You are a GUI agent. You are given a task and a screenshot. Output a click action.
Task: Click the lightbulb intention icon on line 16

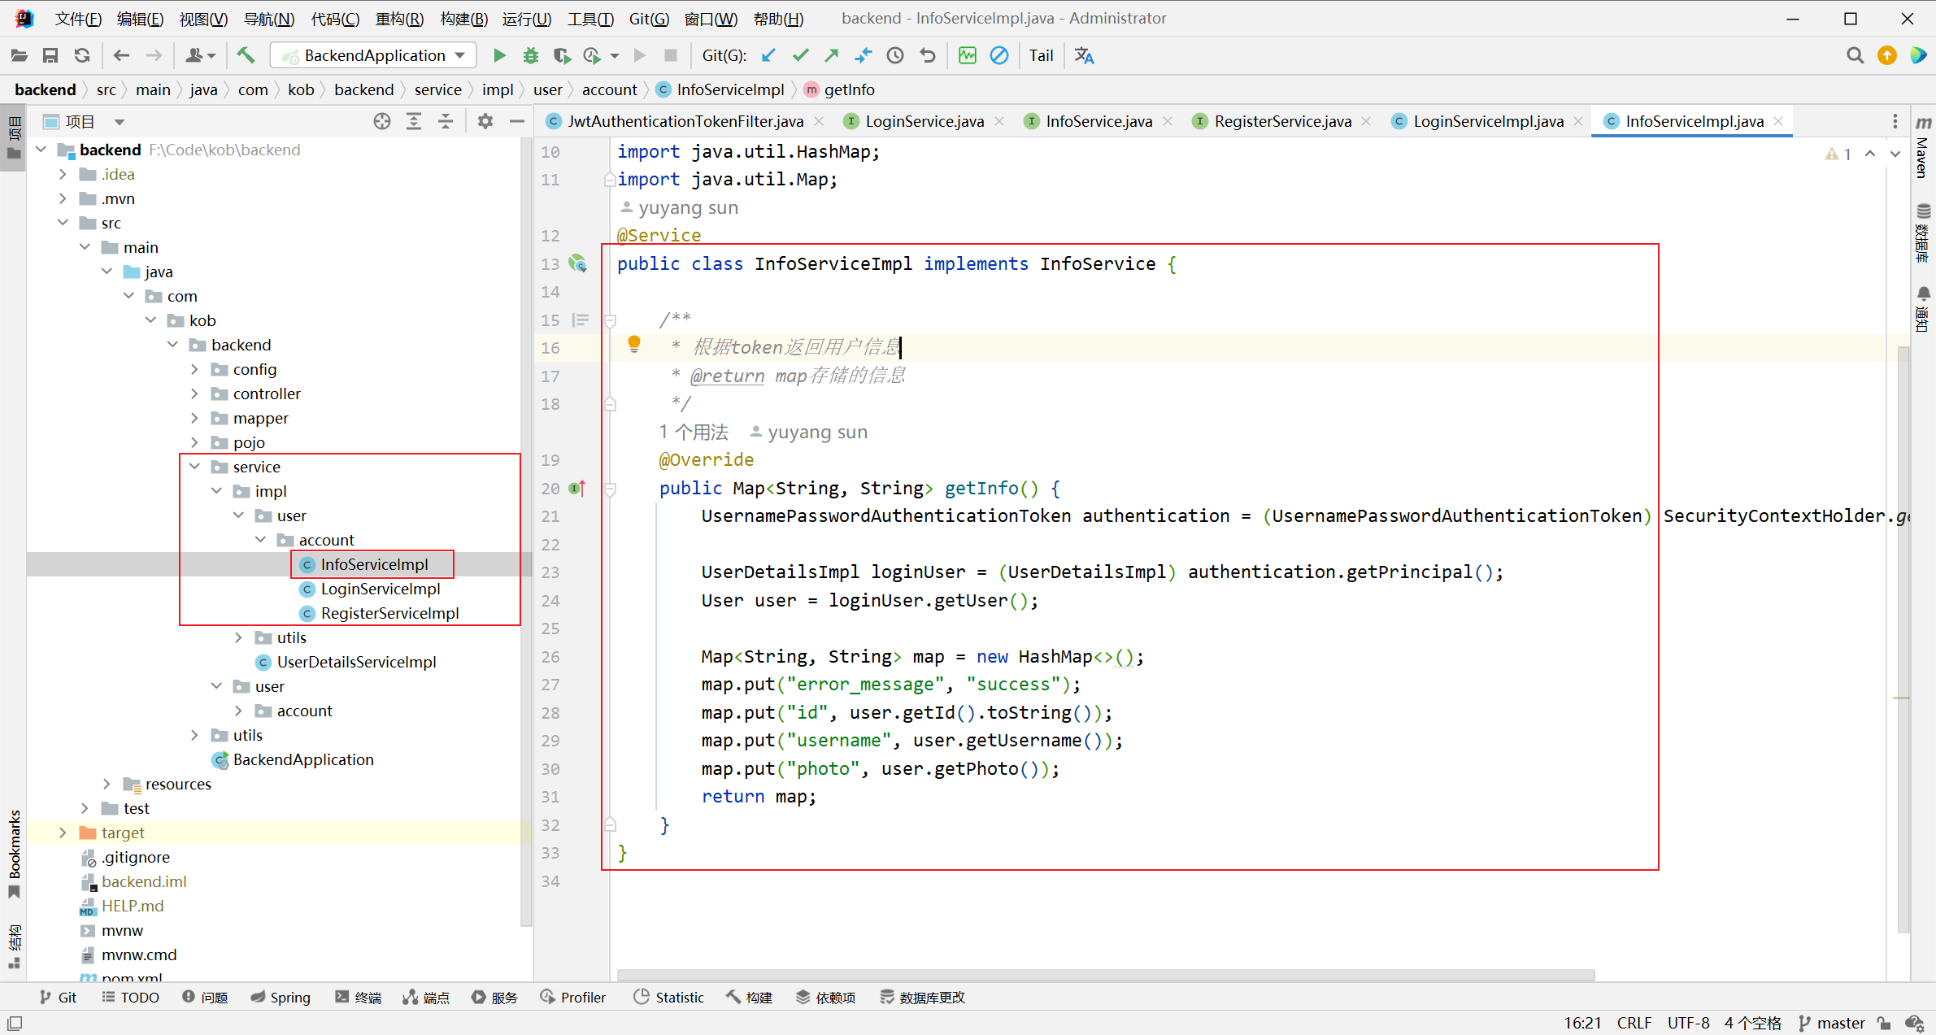(634, 345)
